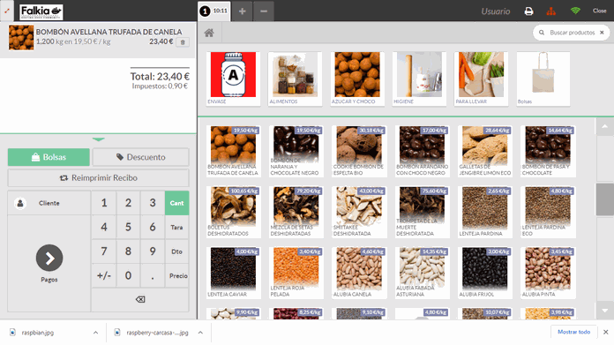The width and height of the screenshot is (614, 345).
Task: Open Pagos with the arrow circle button
Action: (49, 258)
